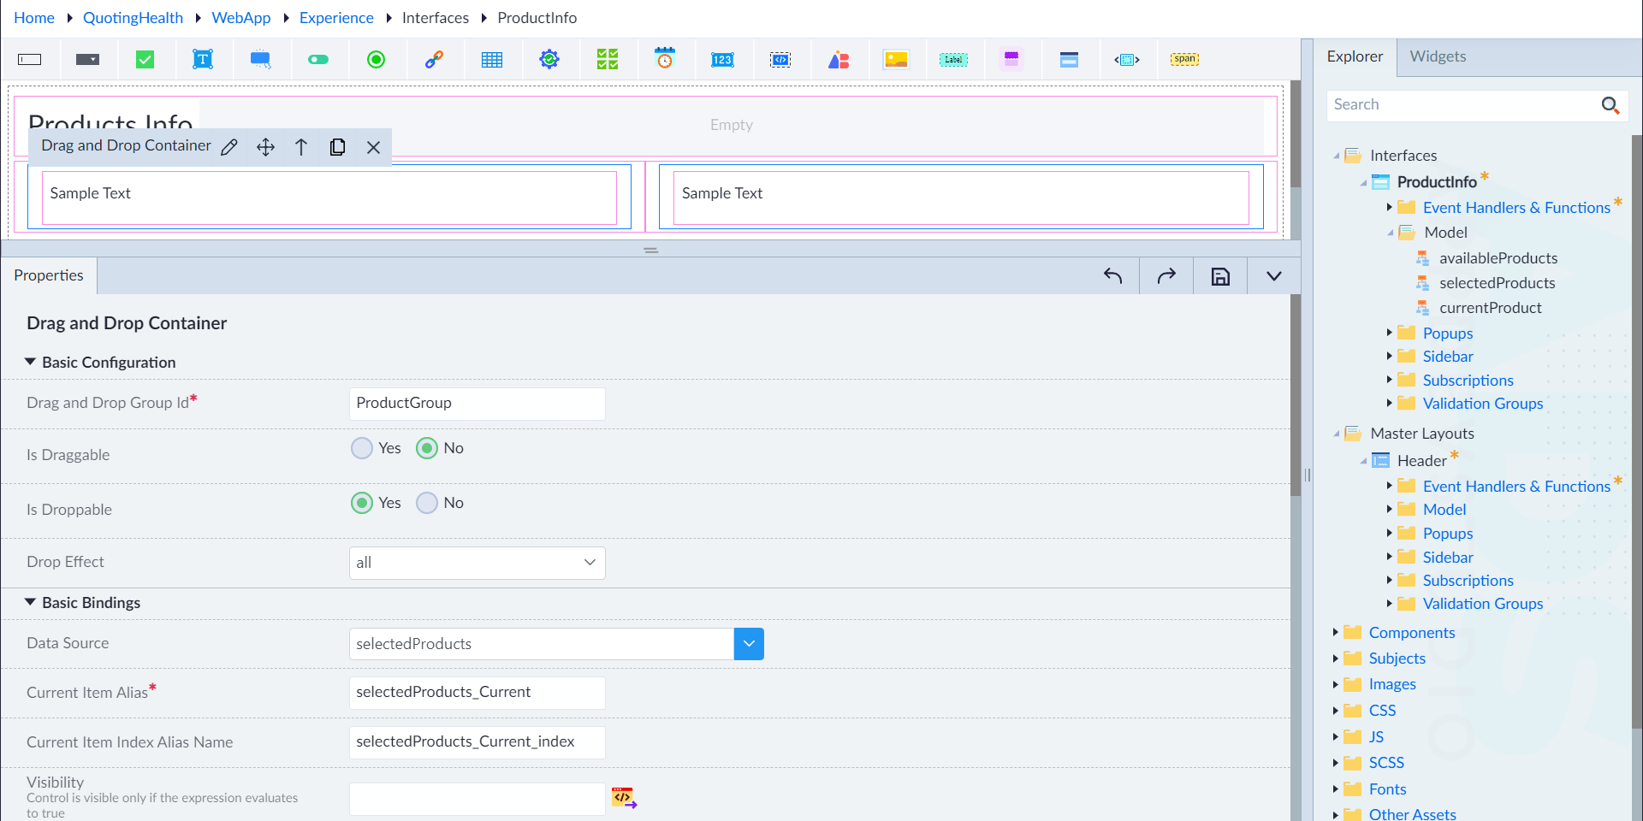1643x821 pixels.
Task: Click the save button in properties bar
Action: (1220, 275)
